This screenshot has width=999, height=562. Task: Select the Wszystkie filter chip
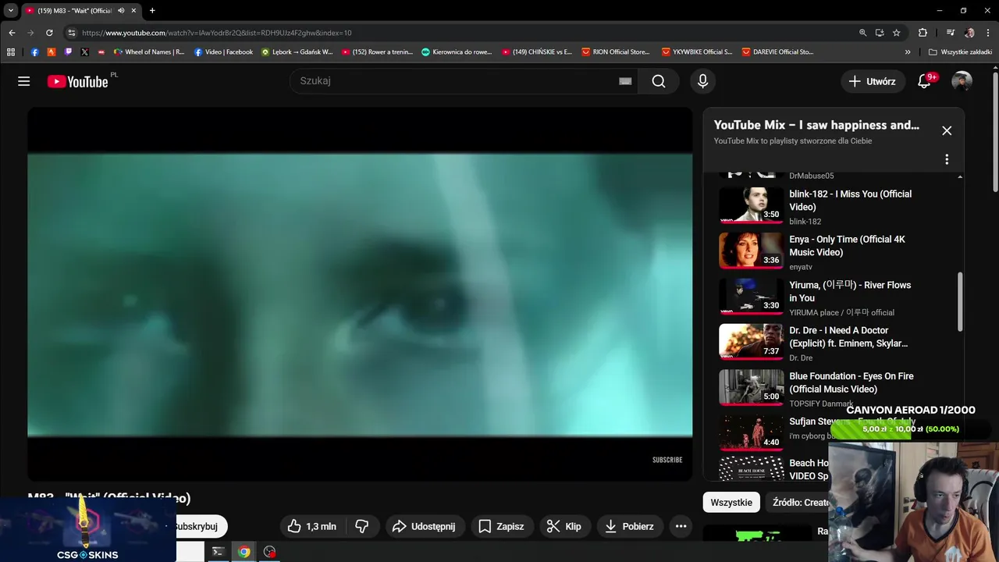click(x=731, y=503)
